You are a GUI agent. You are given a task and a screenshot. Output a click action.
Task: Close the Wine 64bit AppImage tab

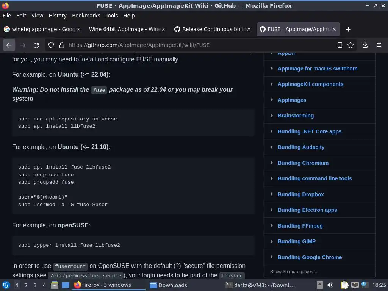pyautogui.click(x=164, y=29)
